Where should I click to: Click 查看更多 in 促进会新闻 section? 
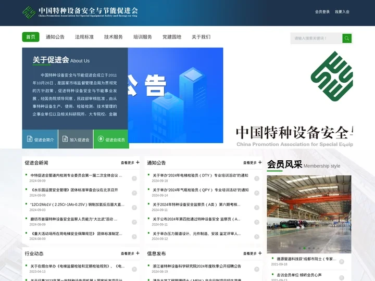pos(128,163)
